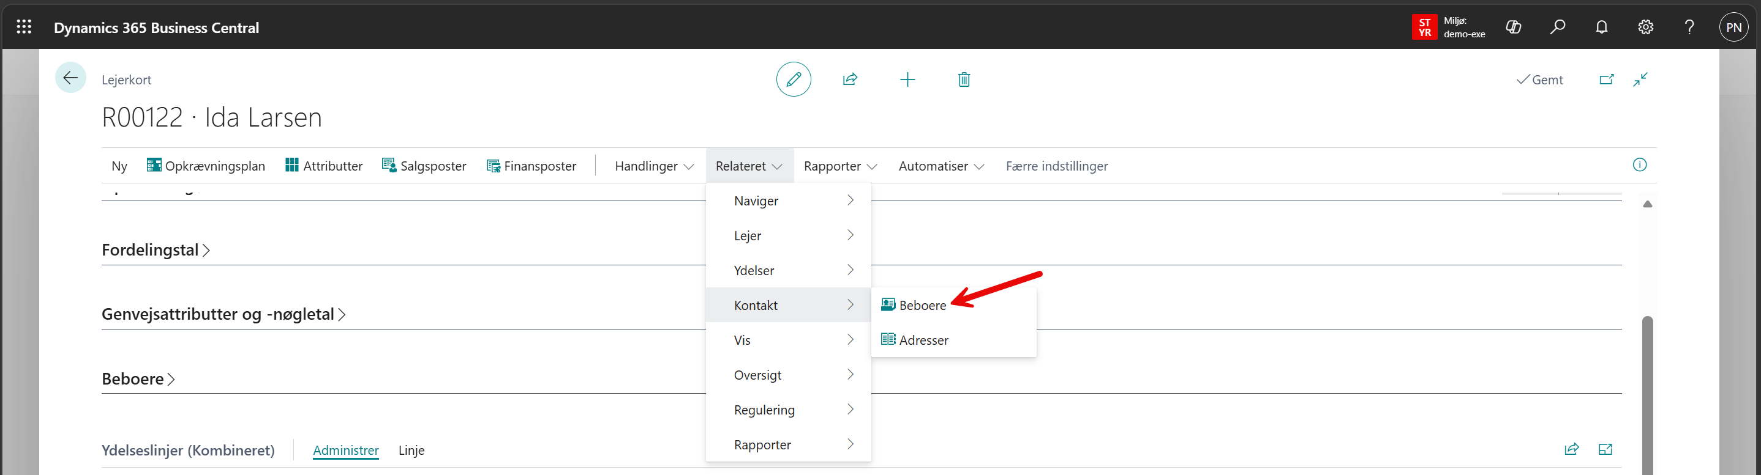The width and height of the screenshot is (1761, 475).
Task: Click the share icon in header
Action: 850,80
